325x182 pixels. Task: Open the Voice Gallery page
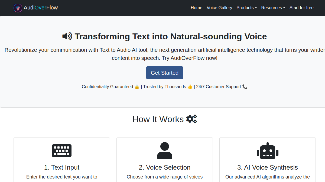coord(219,8)
